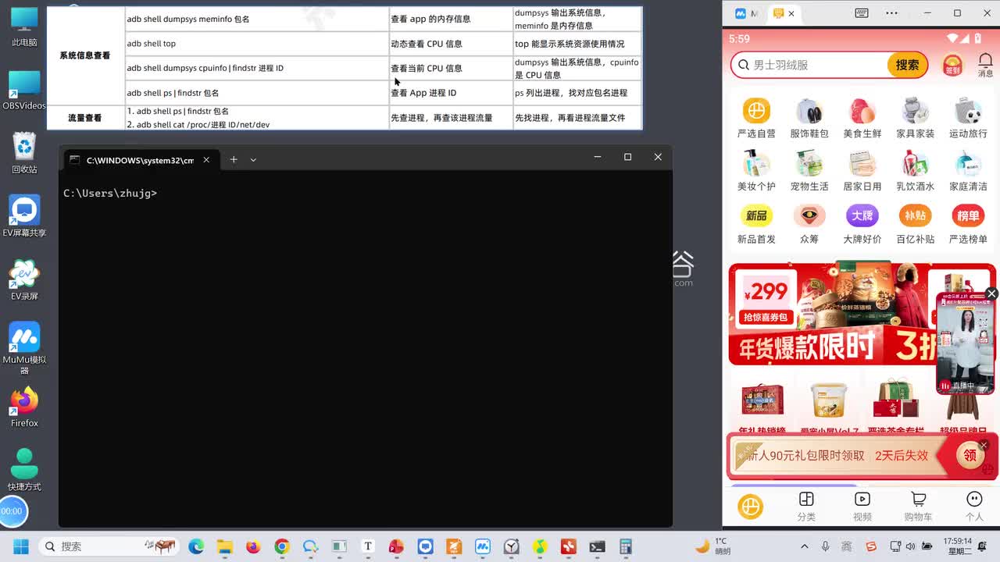Close the C:\WINDOWS\system32\cmd tab
This screenshot has width=1000, height=562.
tap(206, 159)
